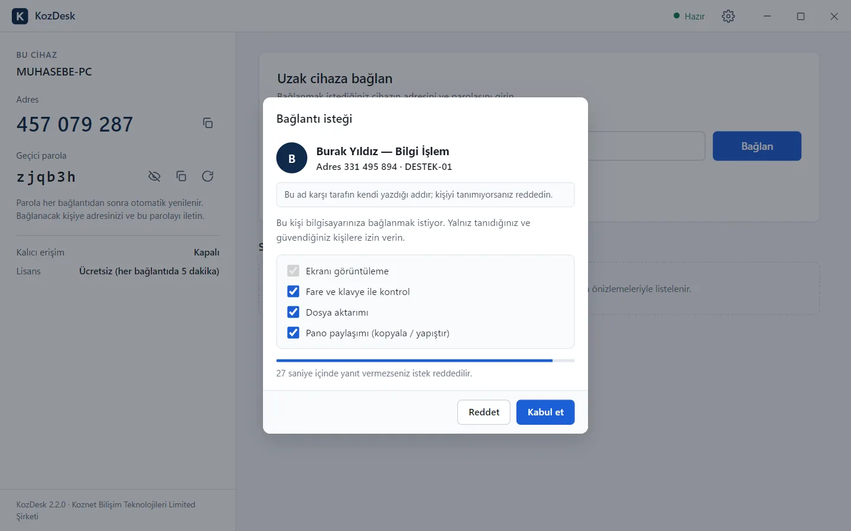The width and height of the screenshot is (851, 531).
Task: Uncheck Fare ve klavye ile kontrol
Action: tap(293, 291)
